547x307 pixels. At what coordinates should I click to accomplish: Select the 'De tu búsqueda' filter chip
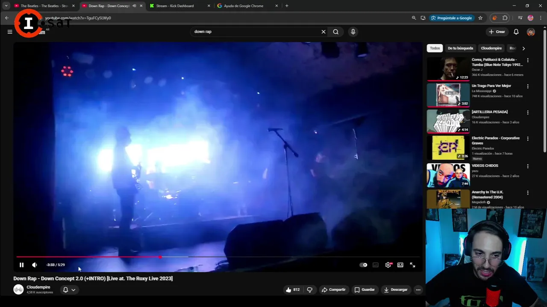pyautogui.click(x=460, y=48)
